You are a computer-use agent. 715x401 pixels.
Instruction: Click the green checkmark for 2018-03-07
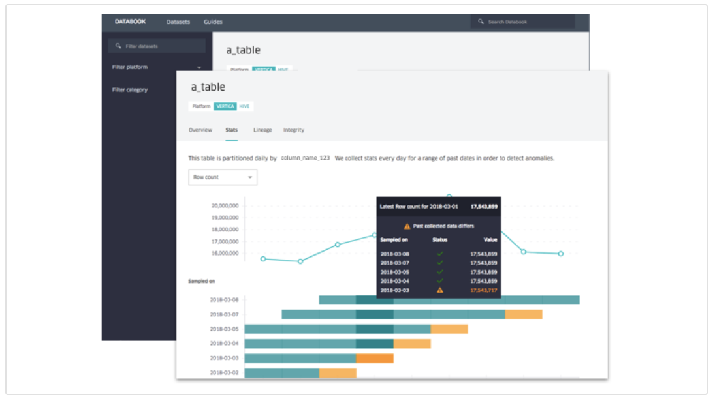[x=440, y=263]
